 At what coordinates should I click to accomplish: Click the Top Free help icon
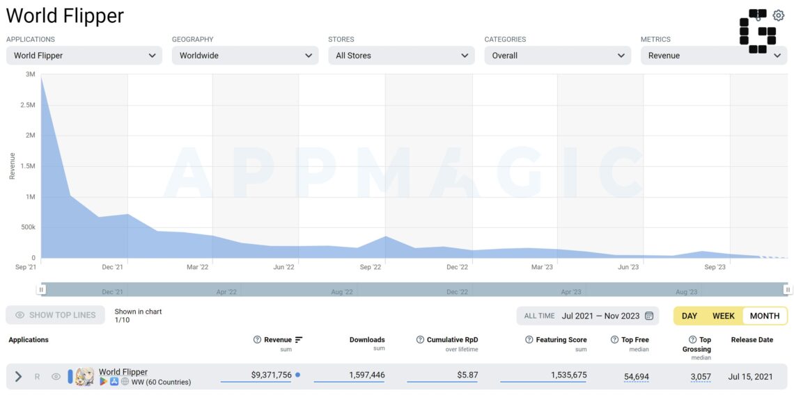click(614, 340)
